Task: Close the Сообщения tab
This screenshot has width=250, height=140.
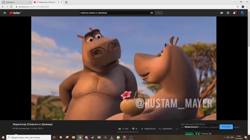Action: coord(30,2)
